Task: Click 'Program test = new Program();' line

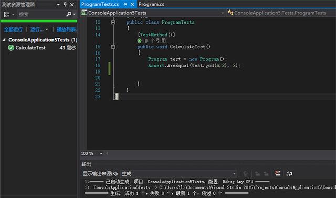Action: [187, 59]
